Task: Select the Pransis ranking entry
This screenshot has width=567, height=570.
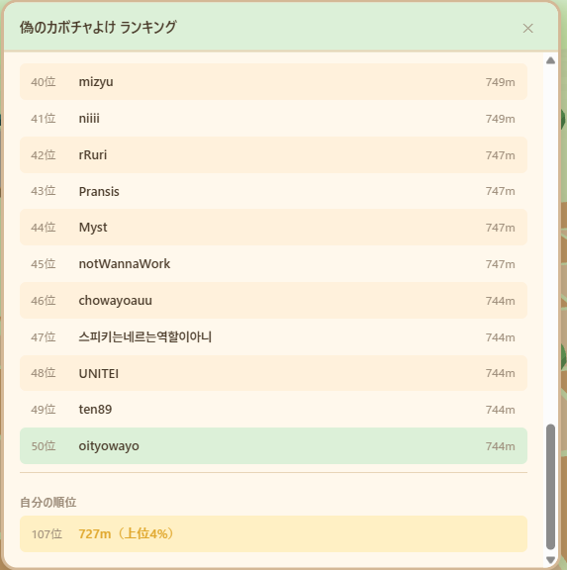Action: [273, 191]
